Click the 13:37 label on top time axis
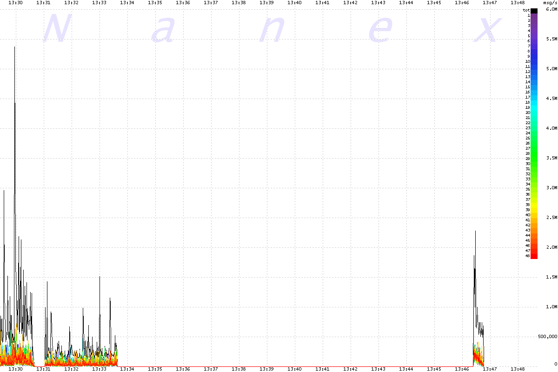The image size is (558, 372). (x=211, y=3)
